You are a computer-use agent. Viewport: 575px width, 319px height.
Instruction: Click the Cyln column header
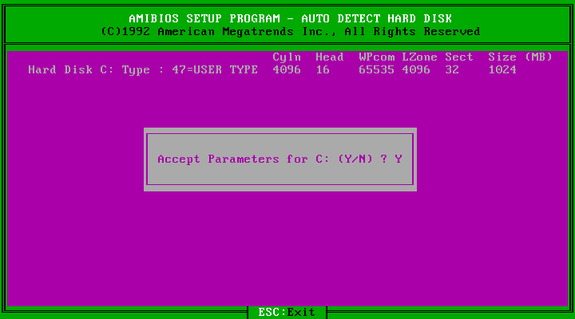tap(287, 57)
